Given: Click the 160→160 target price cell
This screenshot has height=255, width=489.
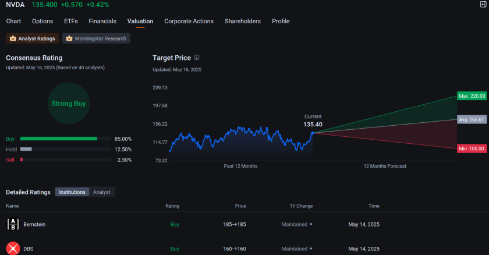Looking at the screenshot, I should tap(235, 249).
